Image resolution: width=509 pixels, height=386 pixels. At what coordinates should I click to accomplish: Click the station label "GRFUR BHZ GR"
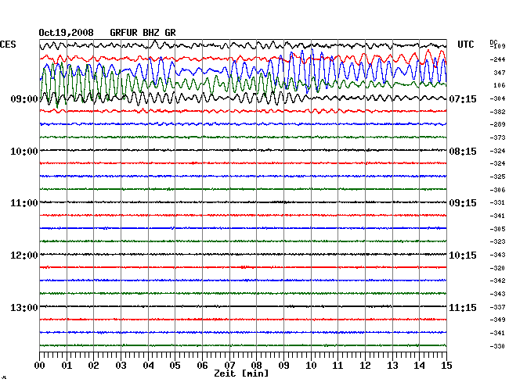(x=143, y=33)
